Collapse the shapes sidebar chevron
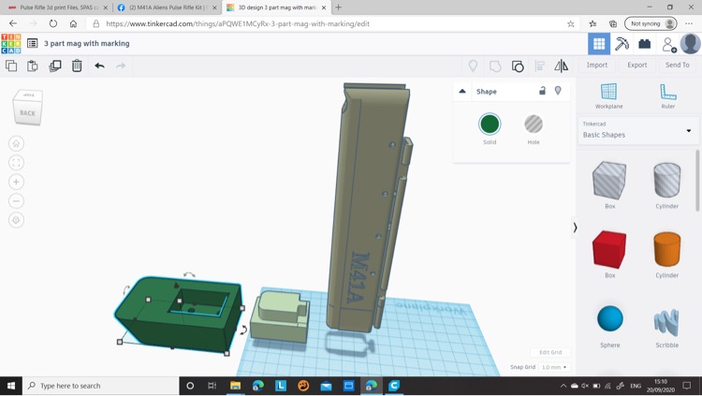The image size is (702, 396). [x=575, y=227]
